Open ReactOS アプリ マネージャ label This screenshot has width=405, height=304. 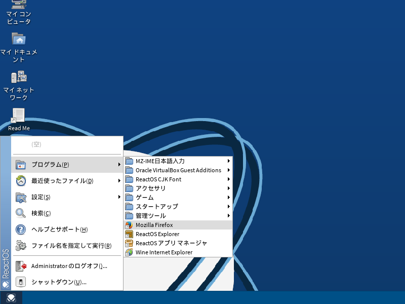(171, 243)
